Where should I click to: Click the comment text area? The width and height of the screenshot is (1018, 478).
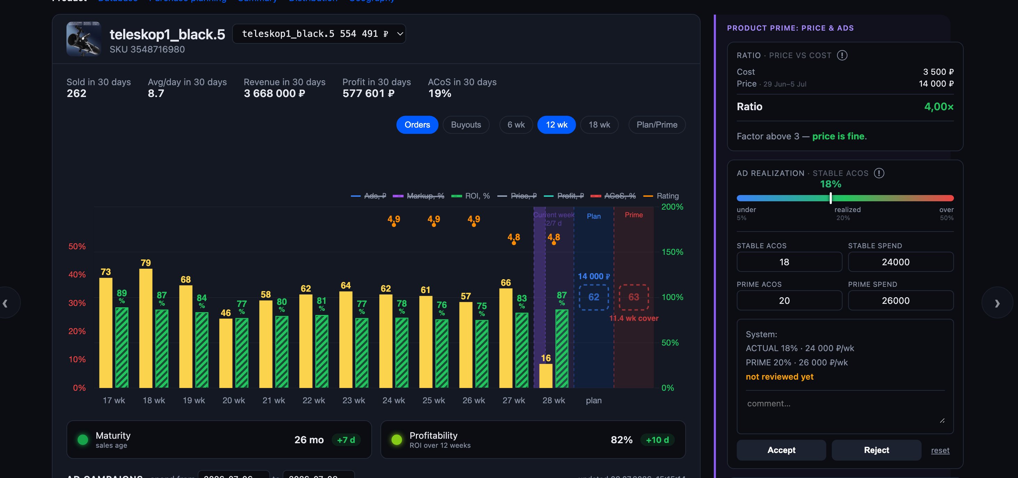[845, 411]
